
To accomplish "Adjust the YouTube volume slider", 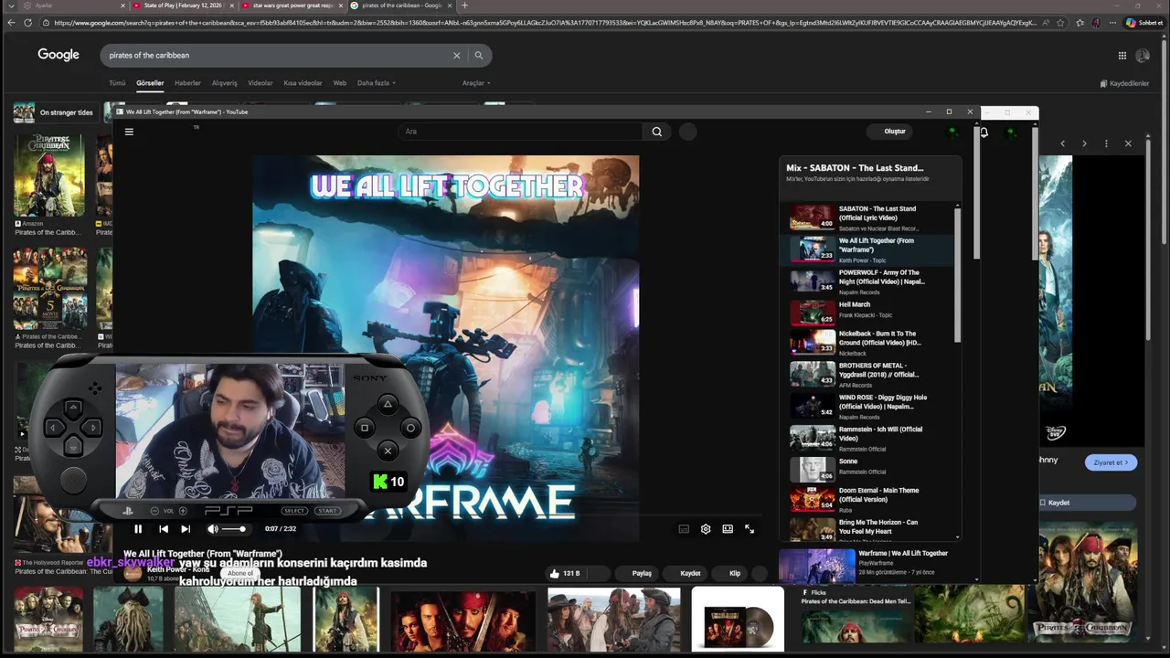I will pyautogui.click(x=234, y=528).
